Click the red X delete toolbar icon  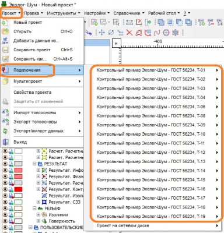pyautogui.click(x=129, y=33)
